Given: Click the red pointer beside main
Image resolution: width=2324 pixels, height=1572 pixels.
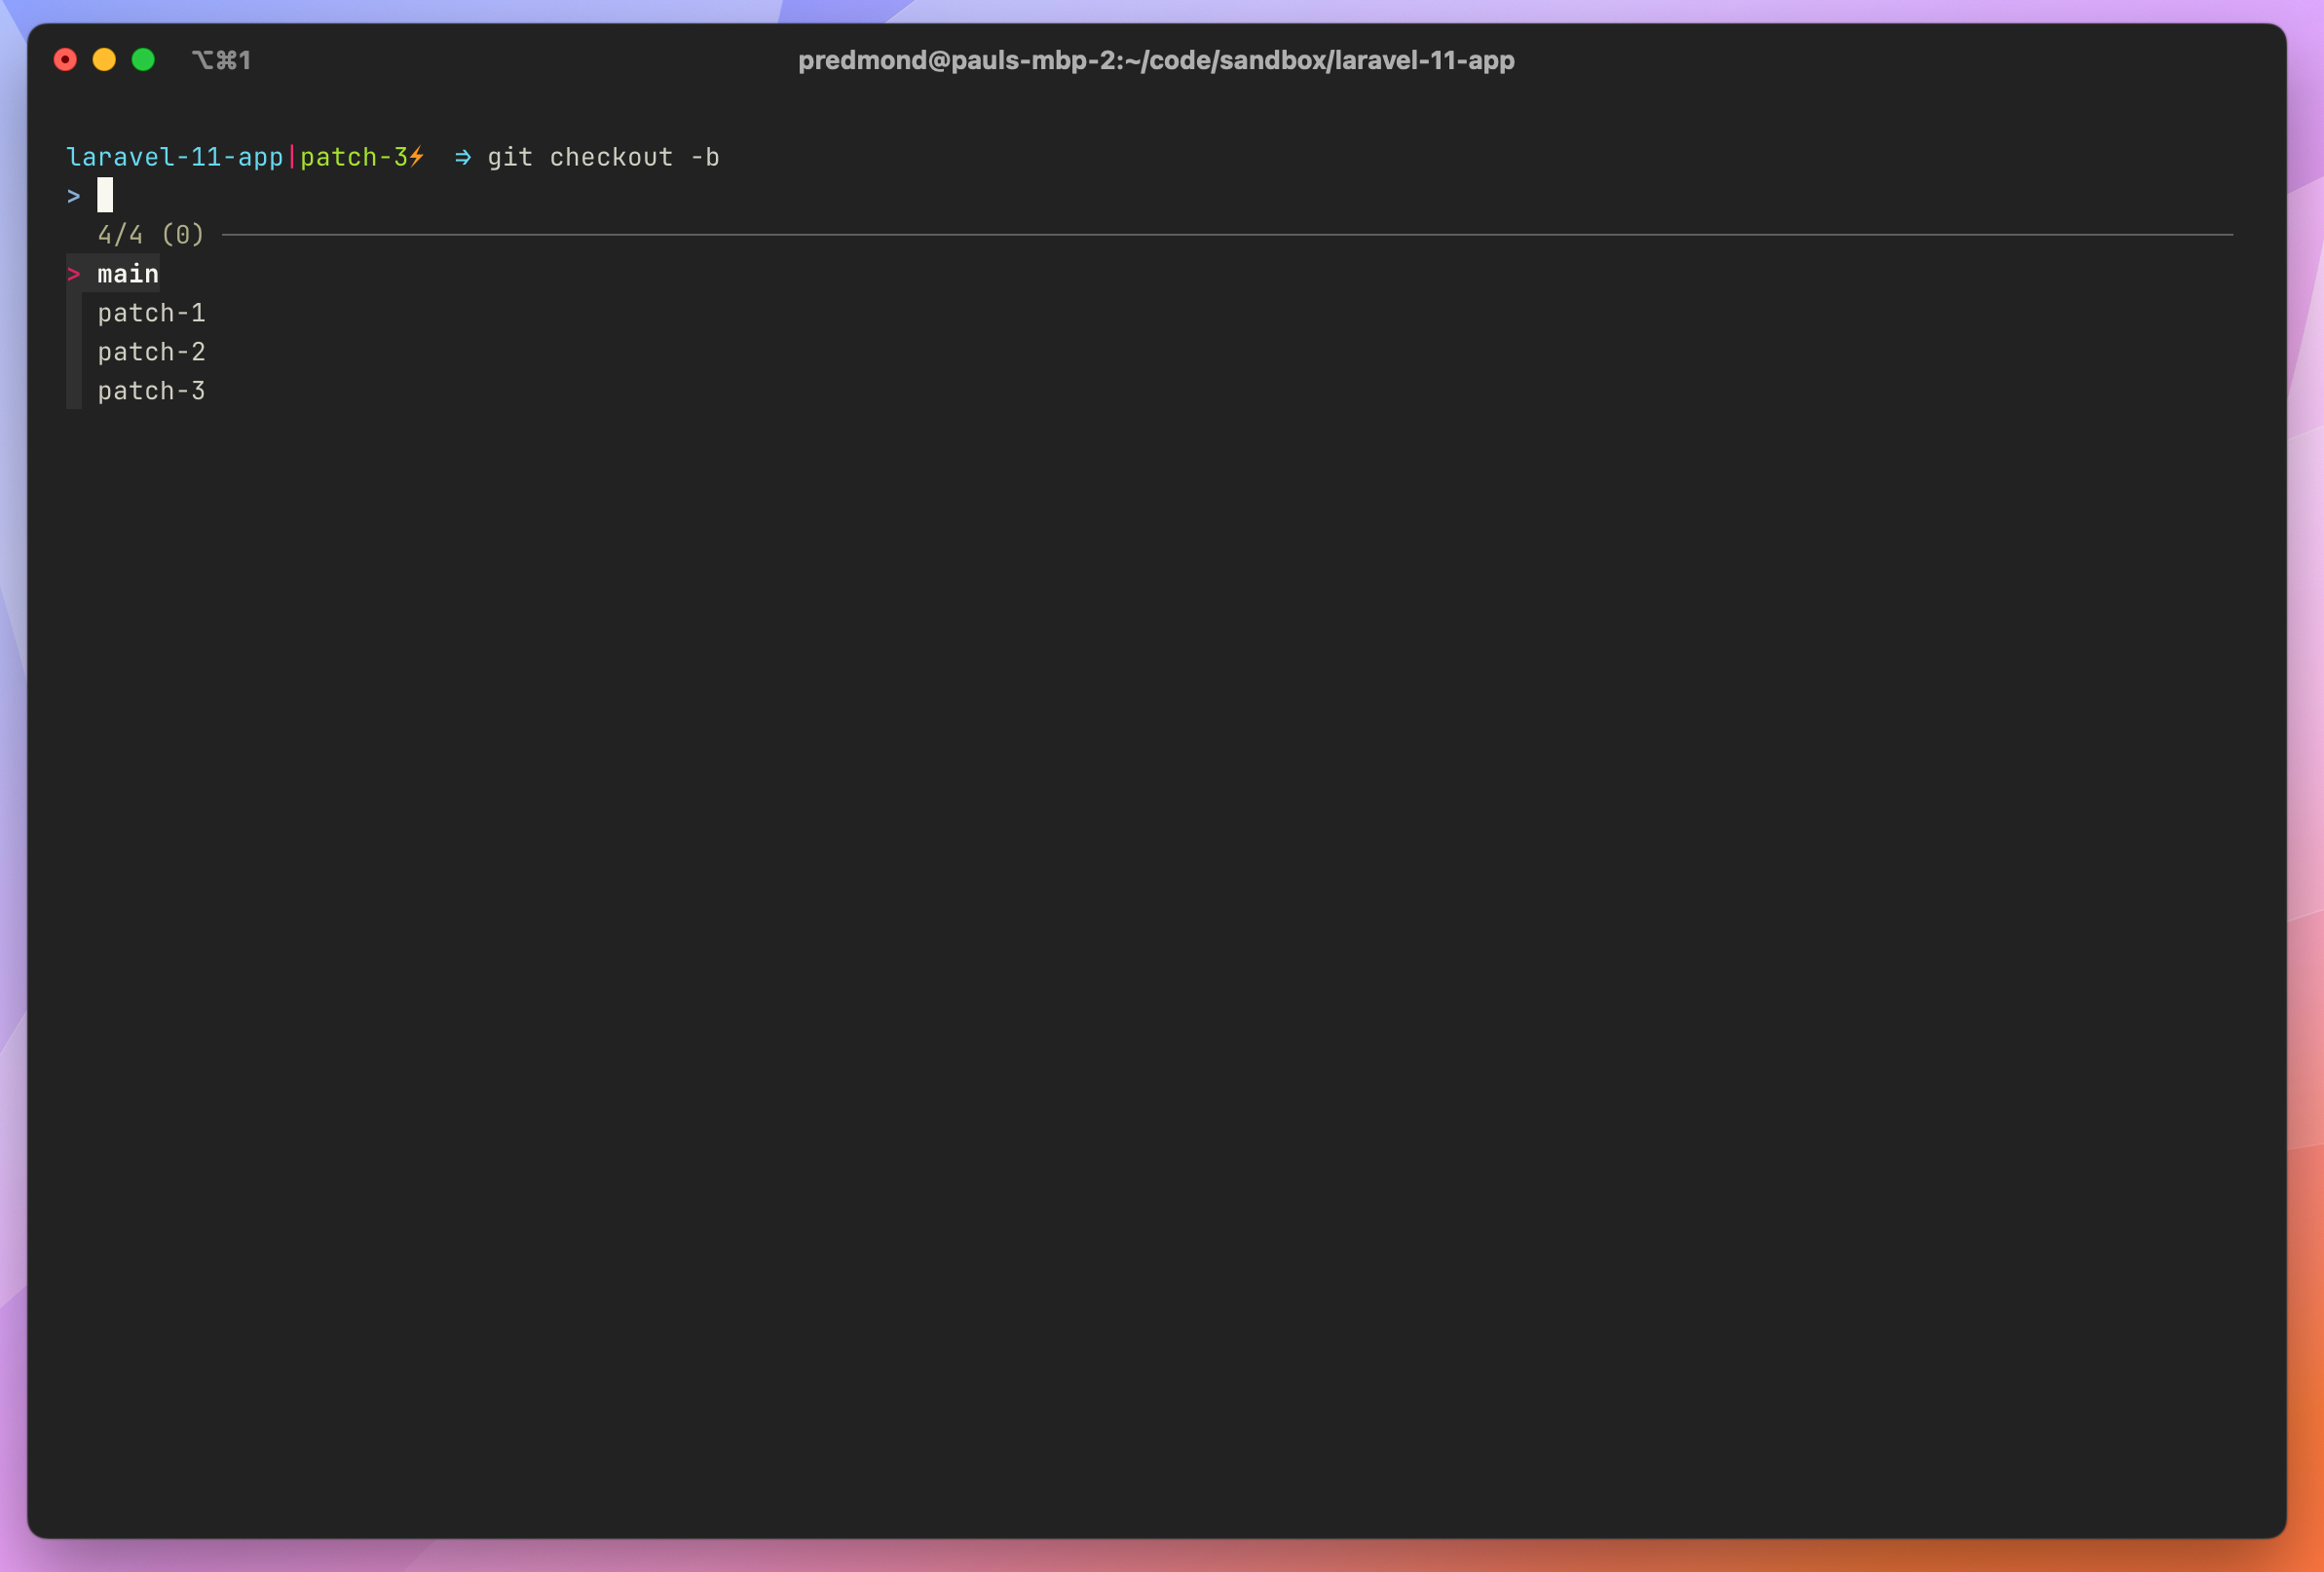Looking at the screenshot, I should (x=74, y=274).
